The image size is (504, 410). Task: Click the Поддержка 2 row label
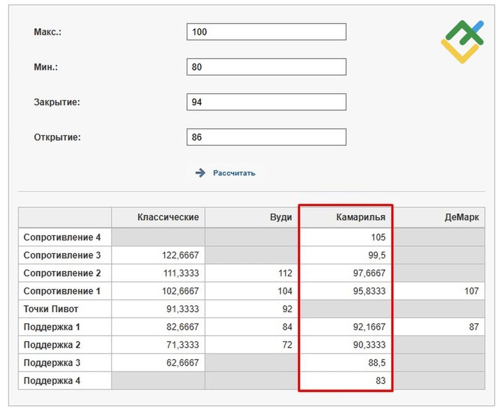tap(52, 345)
